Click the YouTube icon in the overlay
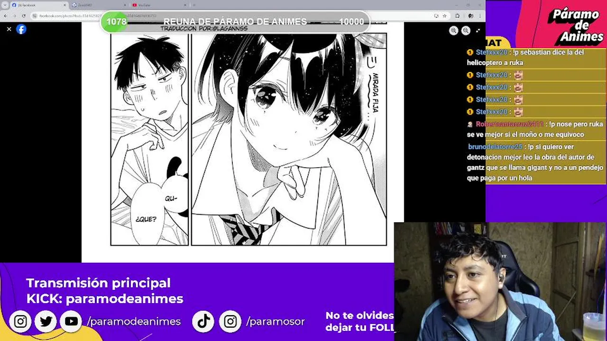The height and width of the screenshot is (341, 607). [x=71, y=322]
